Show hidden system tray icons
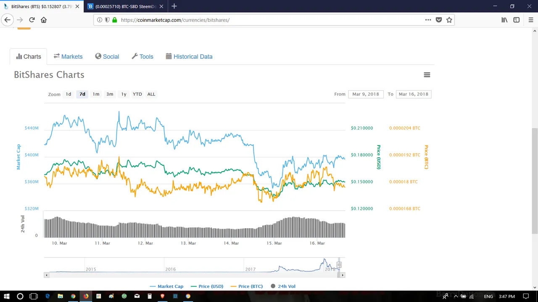 [x=456, y=296]
